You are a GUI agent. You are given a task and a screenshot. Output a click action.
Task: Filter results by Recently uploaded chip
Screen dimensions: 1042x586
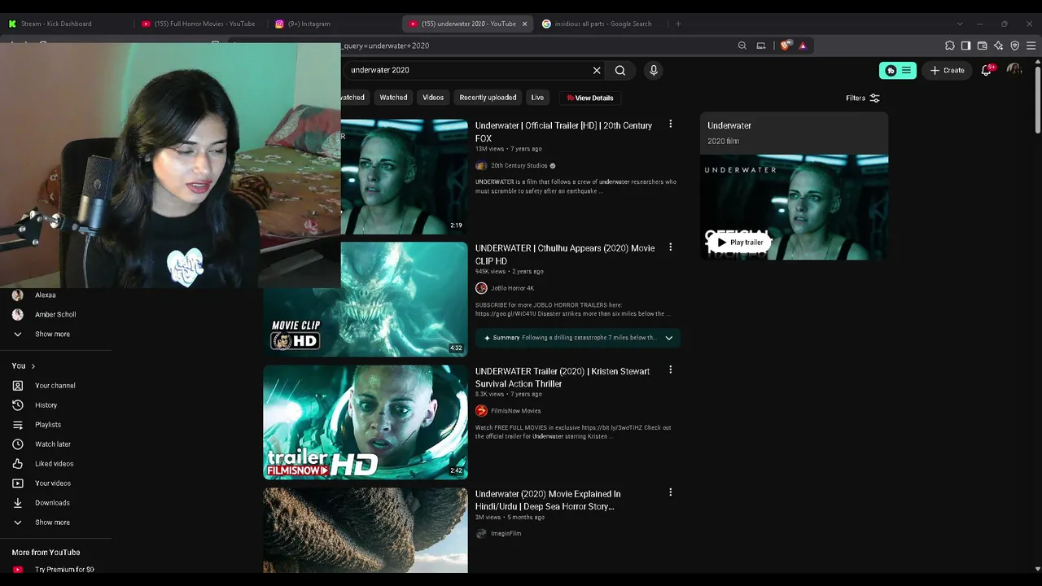pyautogui.click(x=488, y=98)
